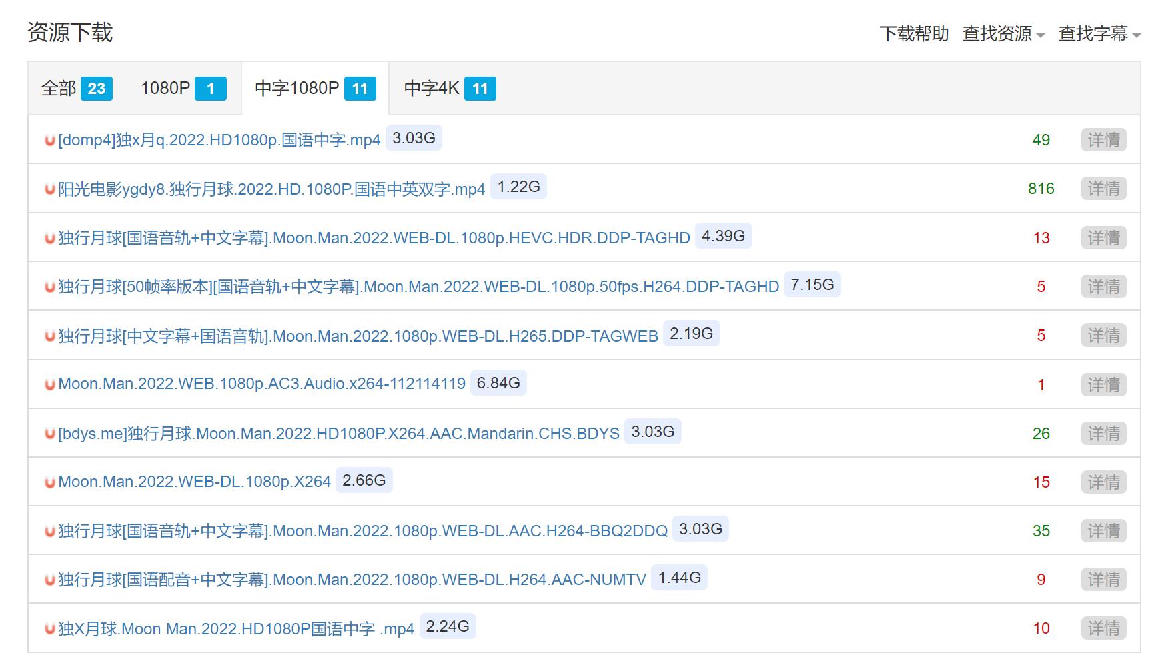Image resolution: width=1174 pixels, height=663 pixels.
Task: Open the HEVC.HDR.DDP-TAGHD download link
Action: (x=374, y=238)
